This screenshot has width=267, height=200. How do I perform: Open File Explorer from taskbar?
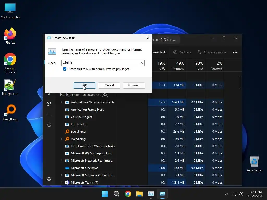point(139,194)
